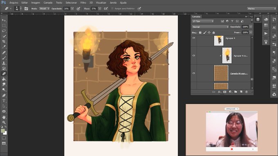278x156 pixels.
Task: Change the screen mode
Action: pos(4,143)
